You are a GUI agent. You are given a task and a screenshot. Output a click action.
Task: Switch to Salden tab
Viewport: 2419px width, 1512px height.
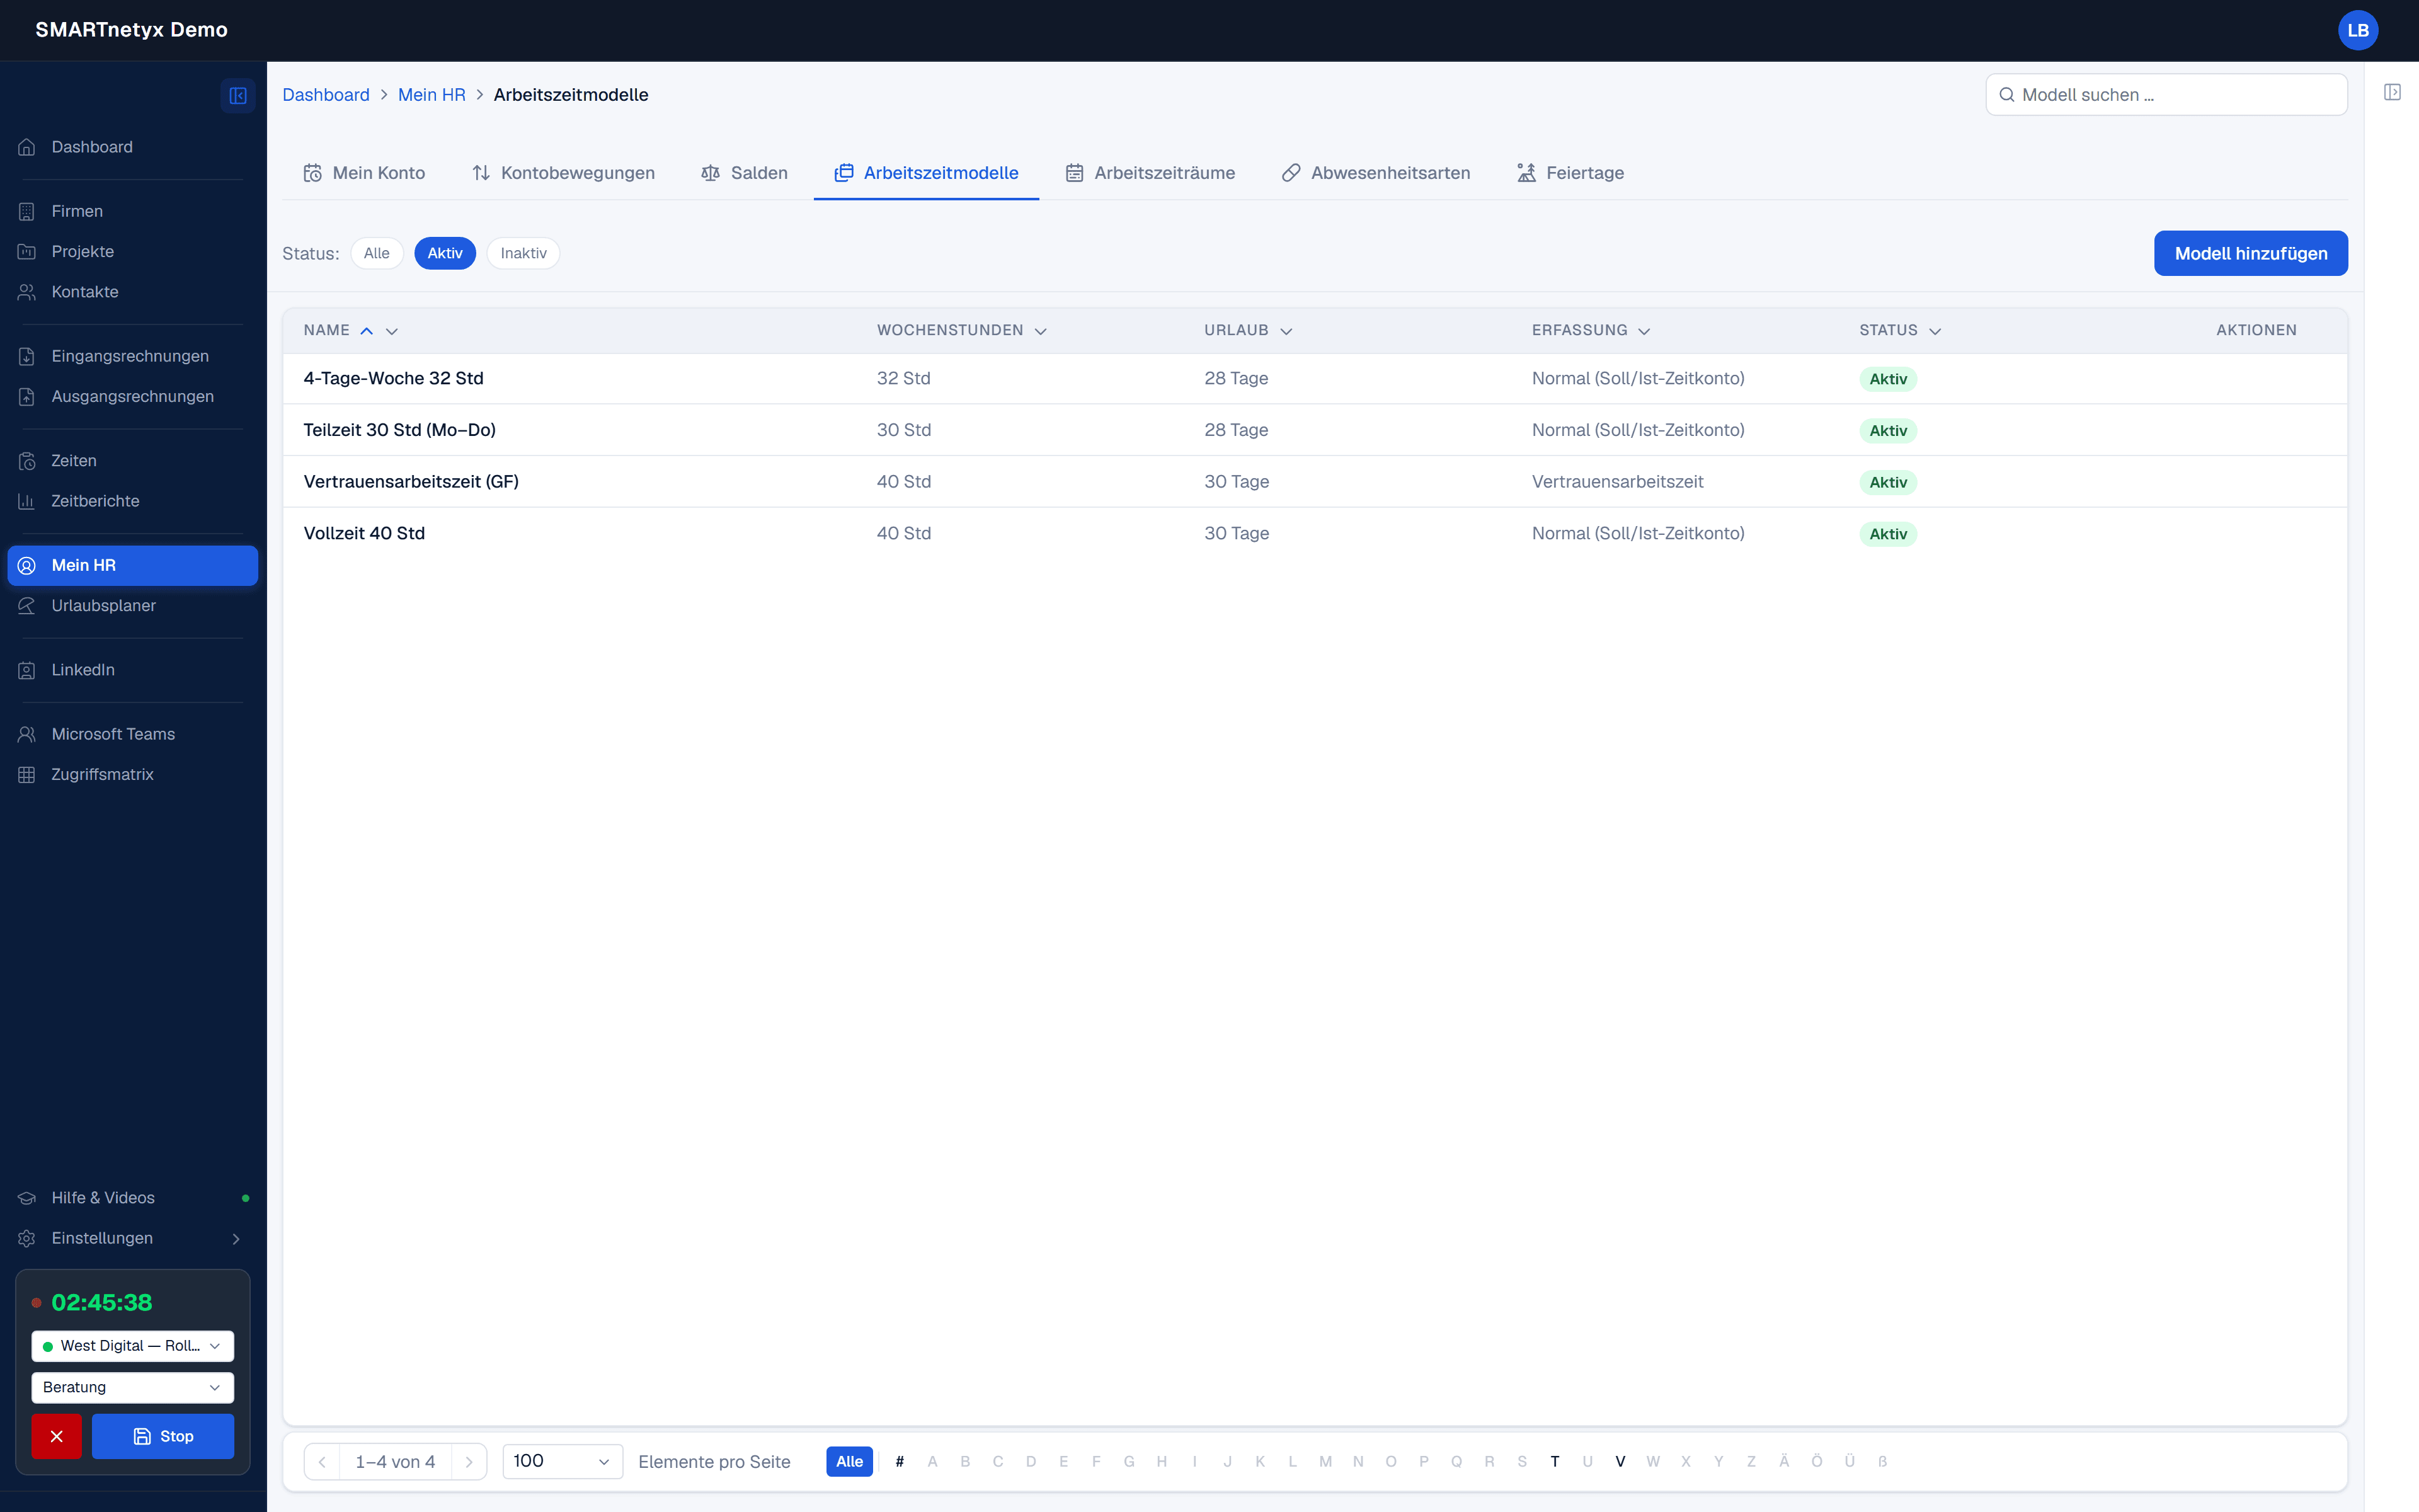(x=745, y=173)
